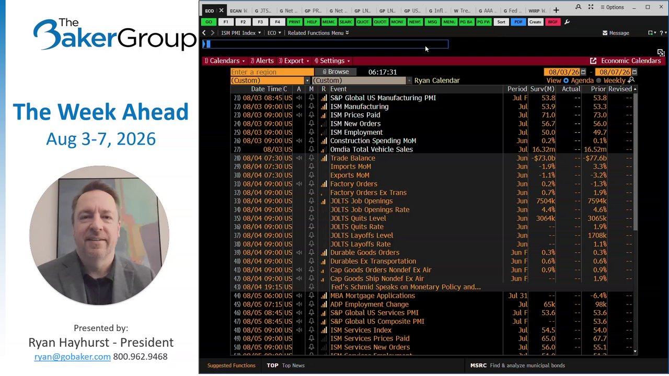Viewport: 669px width, 376px height.
Task: Open the wrench customize toolbar icon
Action: click(567, 22)
